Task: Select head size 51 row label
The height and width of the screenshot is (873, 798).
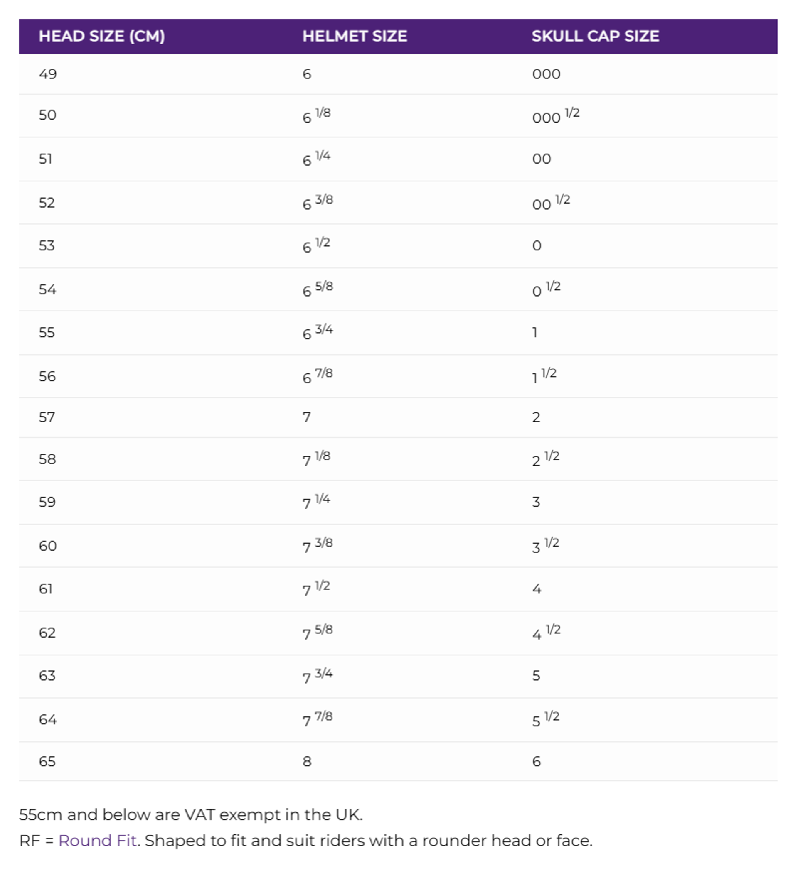Action: click(46, 159)
